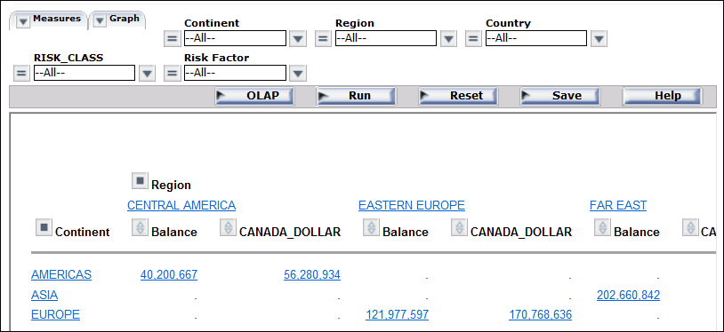Open the RISK_CLASS dropdown arrow
724x332 pixels.
147,74
